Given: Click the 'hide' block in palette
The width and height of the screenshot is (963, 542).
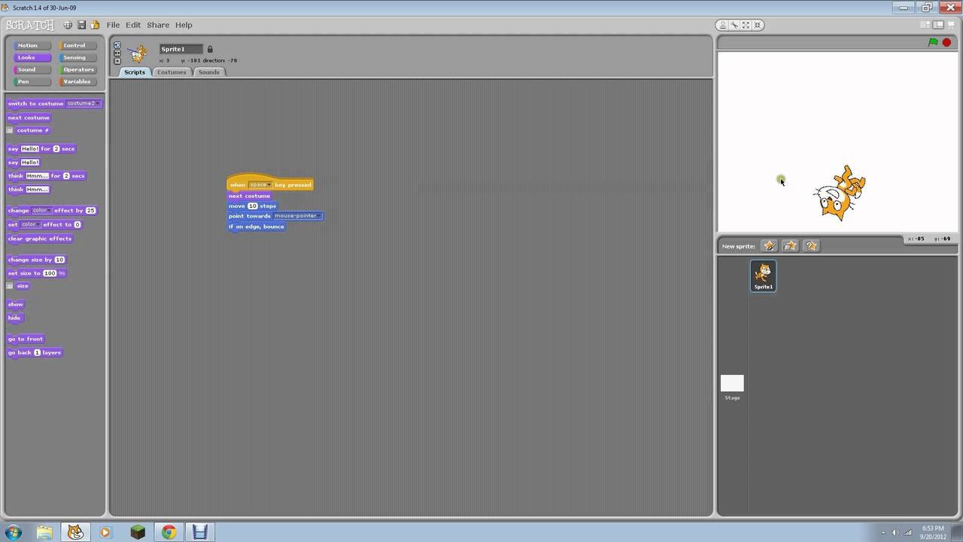Looking at the screenshot, I should (14, 318).
